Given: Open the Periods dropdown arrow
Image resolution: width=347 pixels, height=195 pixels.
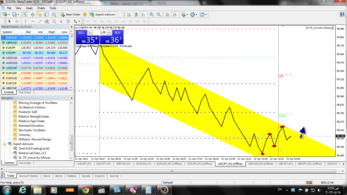Looking at the screenshot, I should 196,14.
